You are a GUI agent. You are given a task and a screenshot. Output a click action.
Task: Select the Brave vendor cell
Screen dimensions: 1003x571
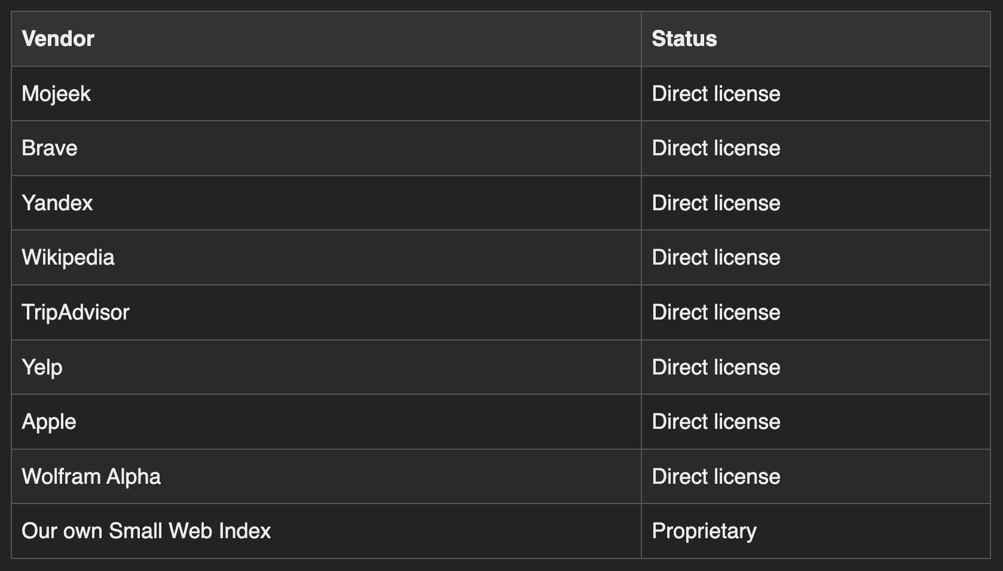coord(326,148)
